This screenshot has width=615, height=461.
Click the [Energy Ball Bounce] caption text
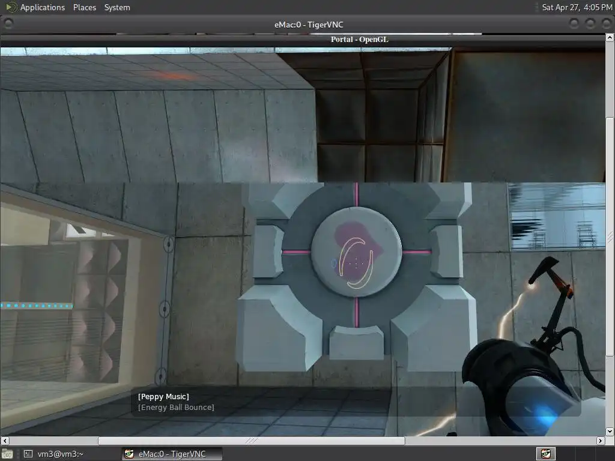(176, 408)
